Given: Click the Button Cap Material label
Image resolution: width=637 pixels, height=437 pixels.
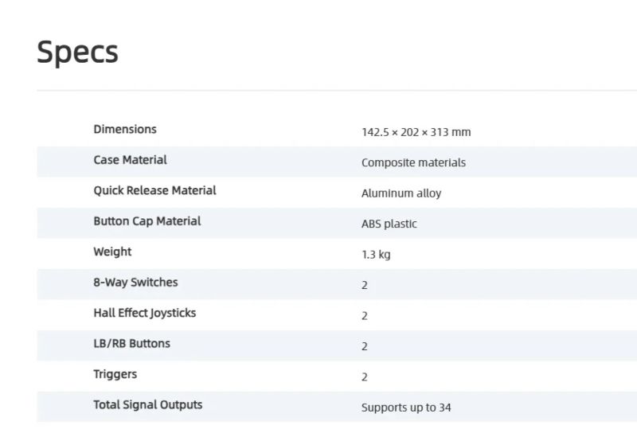Looking at the screenshot, I should click(147, 221).
